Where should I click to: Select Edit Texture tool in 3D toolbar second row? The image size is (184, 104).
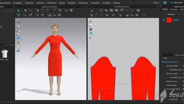49,15
